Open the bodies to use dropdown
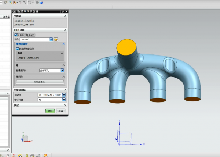 [x=62, y=70]
